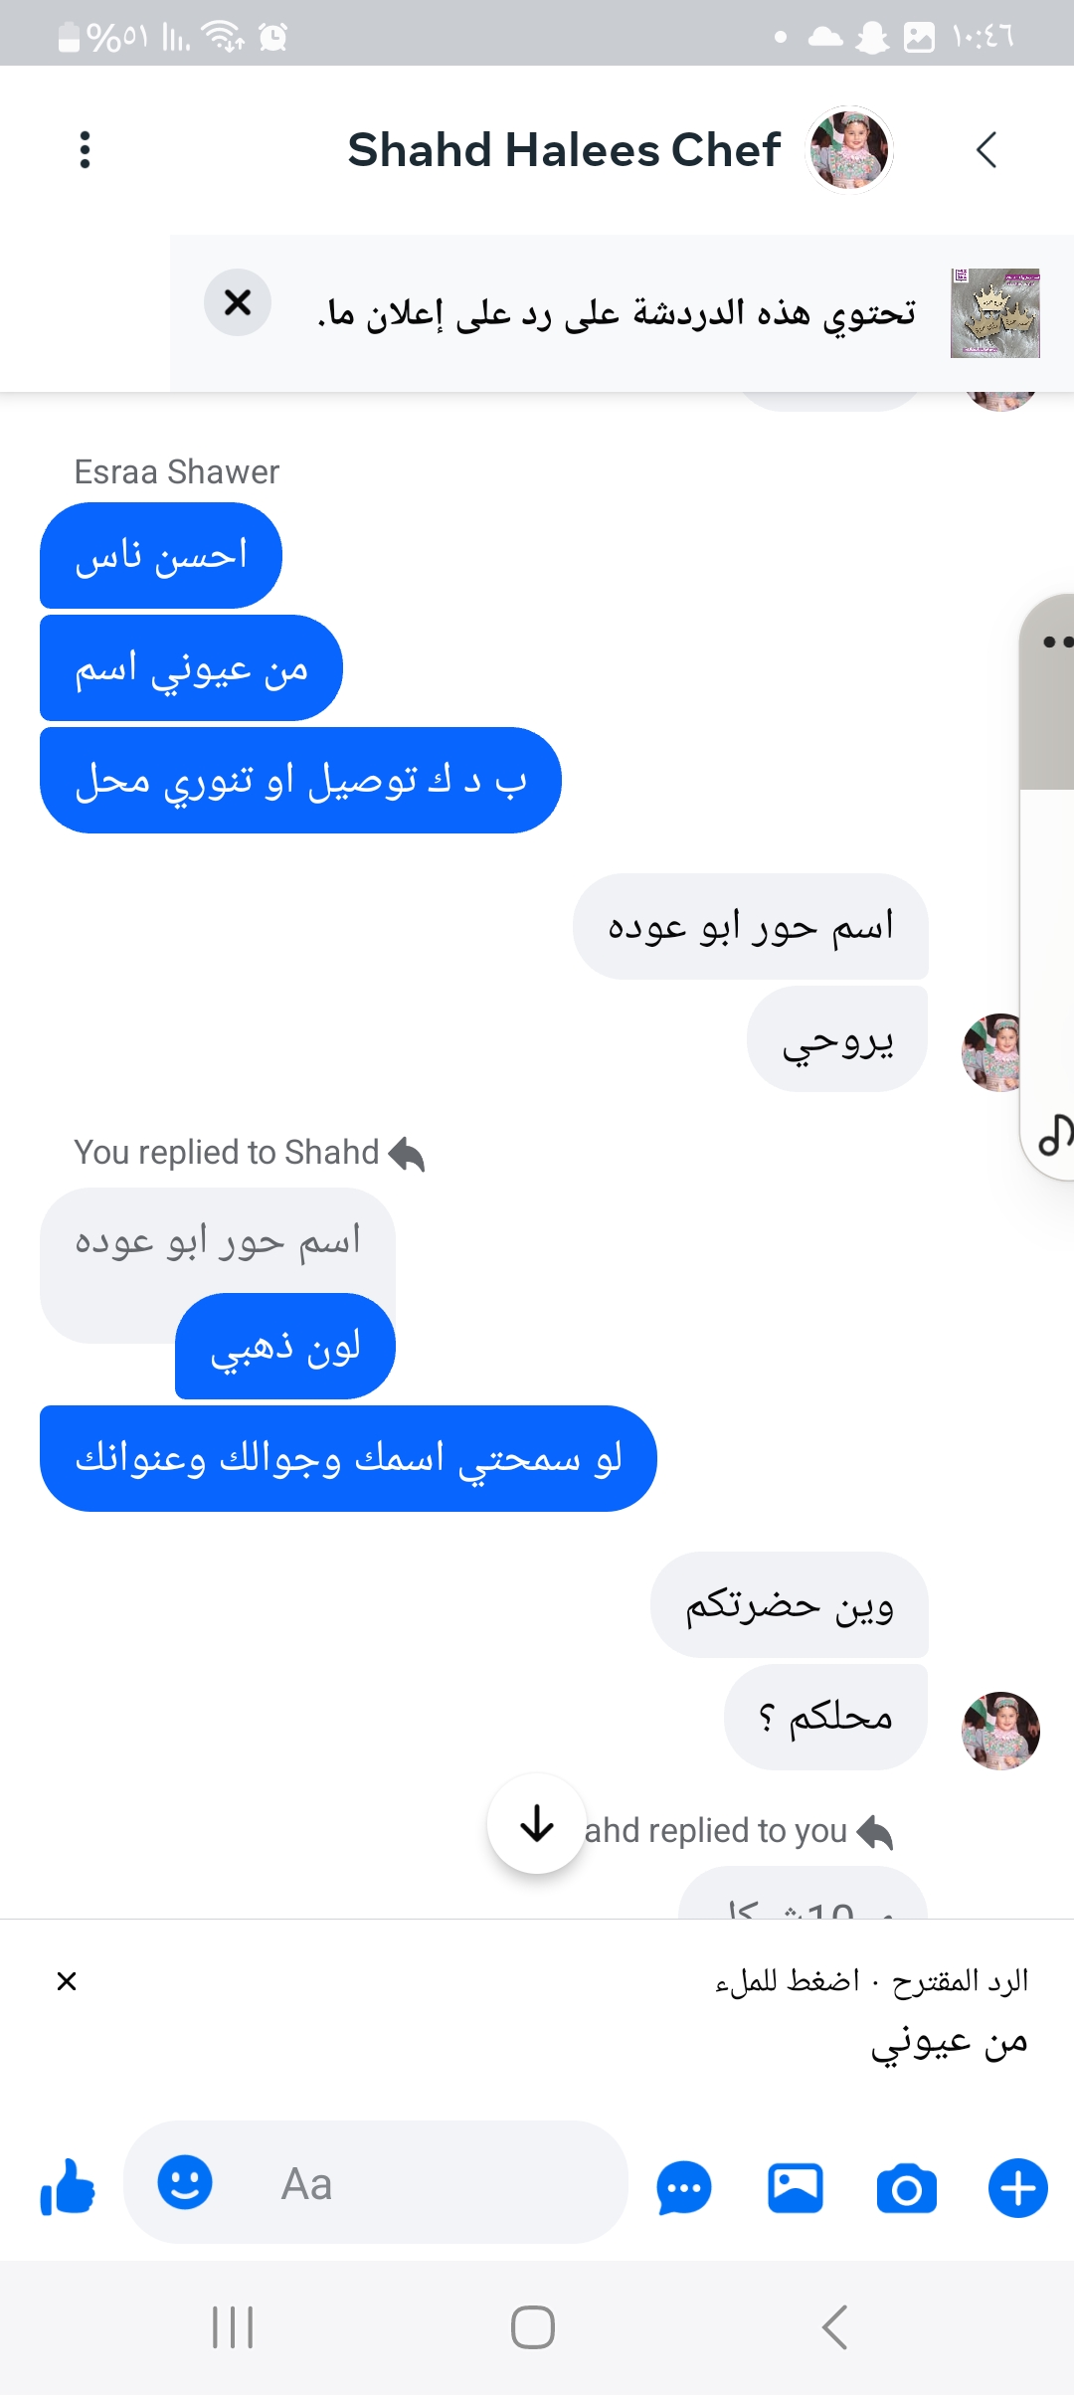Open the three-dot conversation menu
The width and height of the screenshot is (1074, 2395).
86,150
